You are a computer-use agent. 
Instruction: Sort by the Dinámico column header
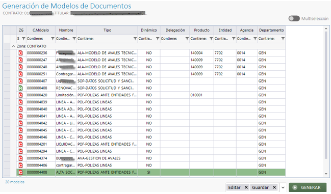[x=149, y=30]
